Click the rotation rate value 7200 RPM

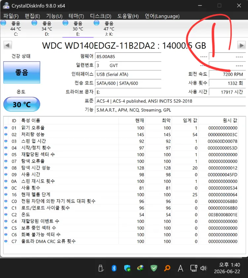227,74
